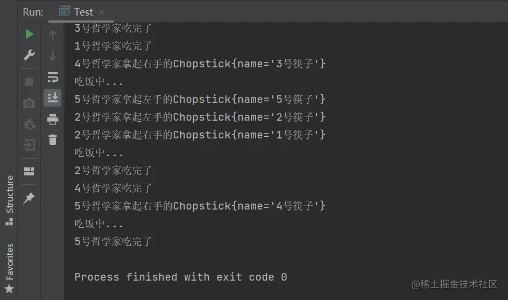Open run configuration wrench settings
The width and height of the screenshot is (508, 300).
[30, 55]
